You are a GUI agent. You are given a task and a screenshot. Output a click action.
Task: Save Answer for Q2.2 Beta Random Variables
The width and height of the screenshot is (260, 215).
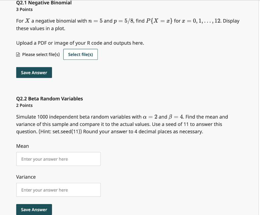coord(34,209)
